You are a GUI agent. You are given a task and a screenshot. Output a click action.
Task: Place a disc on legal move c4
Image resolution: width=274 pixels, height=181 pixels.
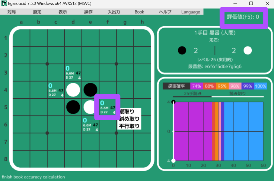(x=56, y=90)
